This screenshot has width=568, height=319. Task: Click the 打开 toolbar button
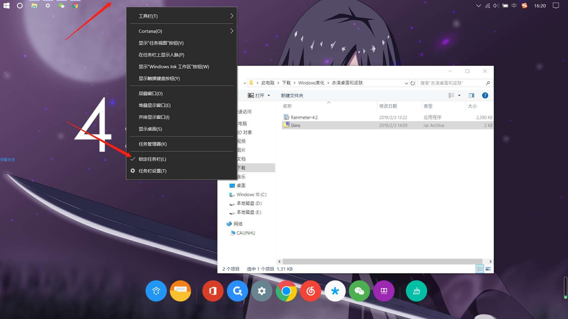(256, 95)
